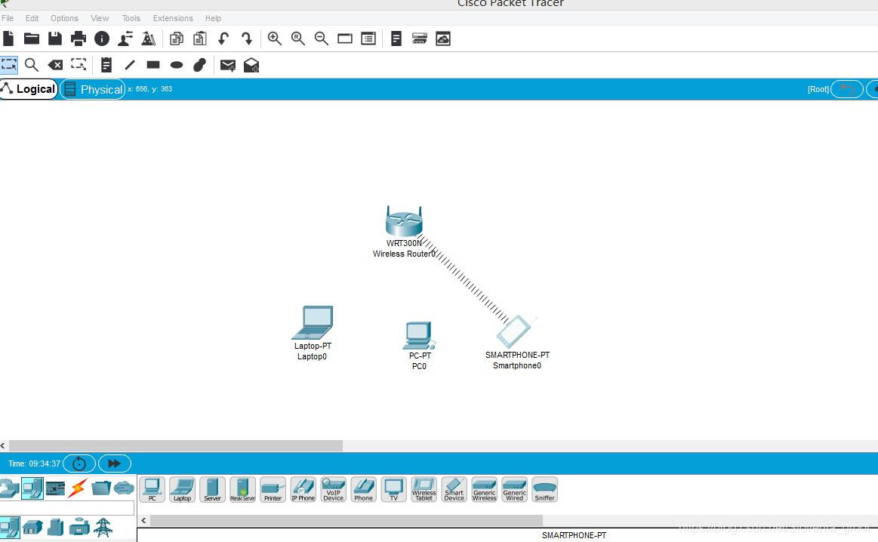This screenshot has width=878, height=542.
Task: Activate the Inspect magnifier tool
Action: point(32,65)
